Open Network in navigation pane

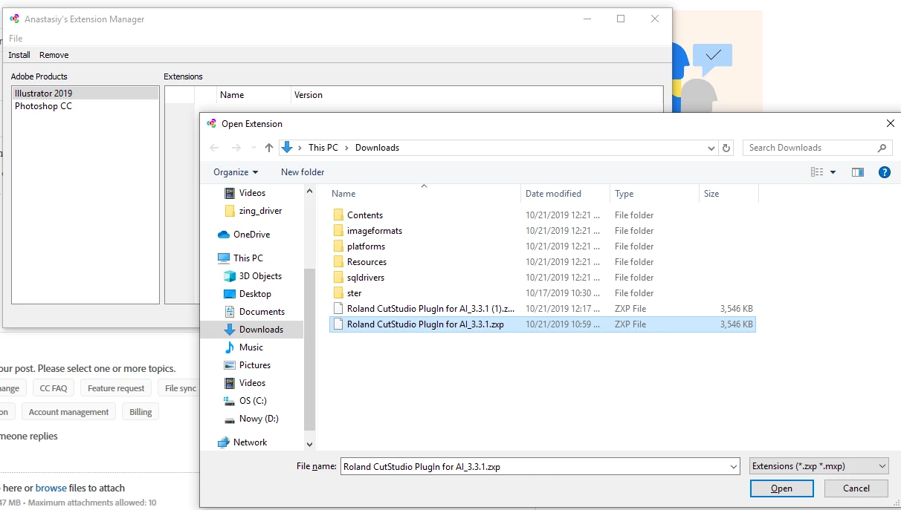pyautogui.click(x=250, y=442)
